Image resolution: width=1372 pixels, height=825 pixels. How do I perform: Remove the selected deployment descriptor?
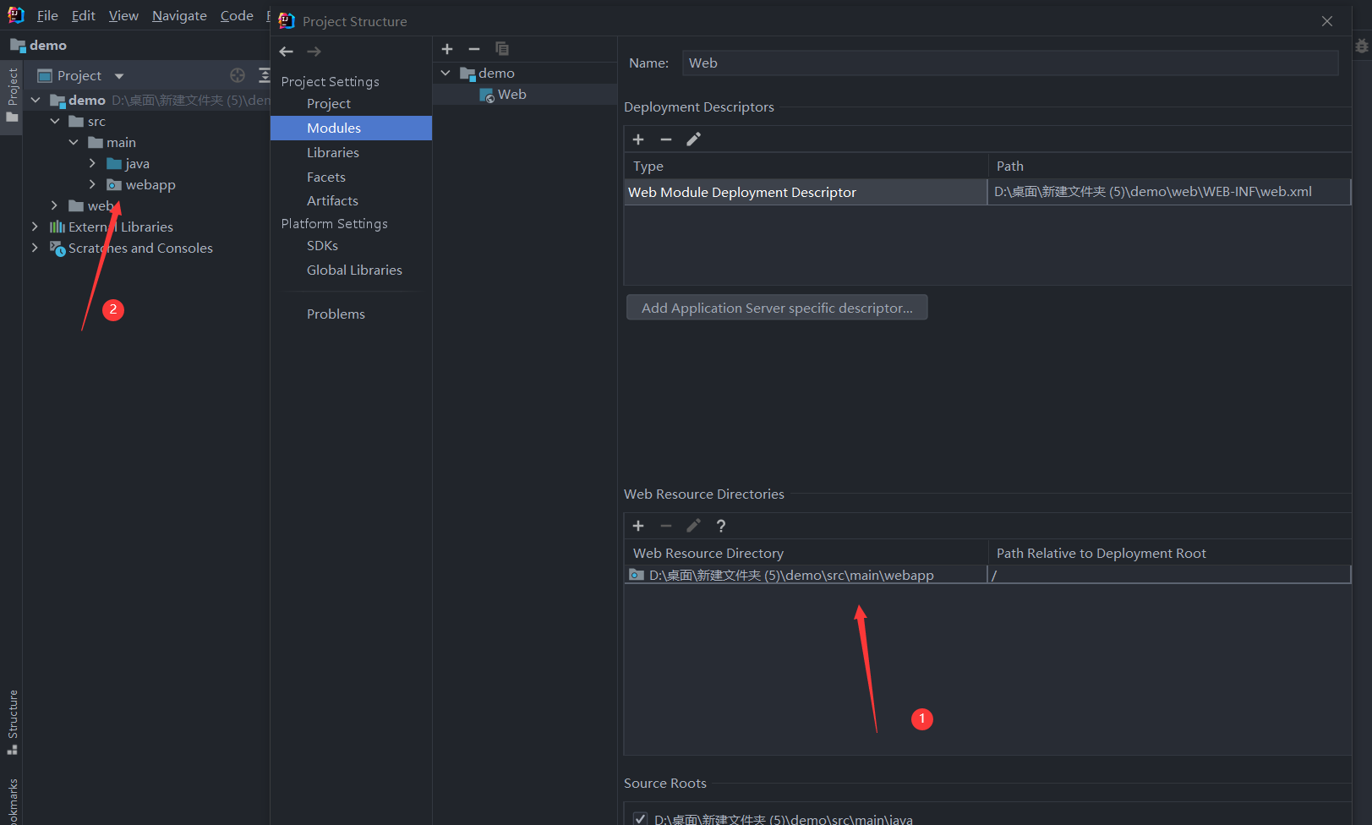tap(666, 139)
